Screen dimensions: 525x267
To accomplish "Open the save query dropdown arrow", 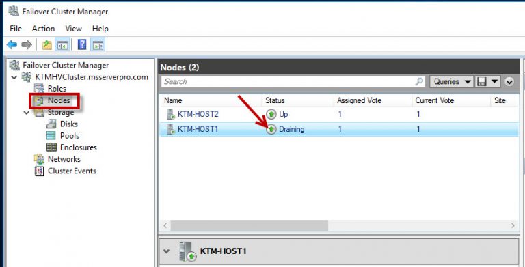I will pos(494,82).
